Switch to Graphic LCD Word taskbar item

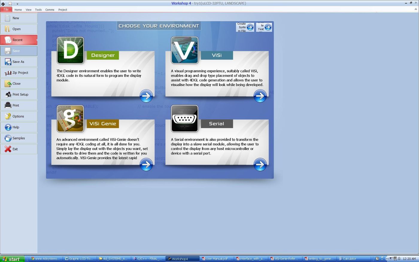(80, 259)
